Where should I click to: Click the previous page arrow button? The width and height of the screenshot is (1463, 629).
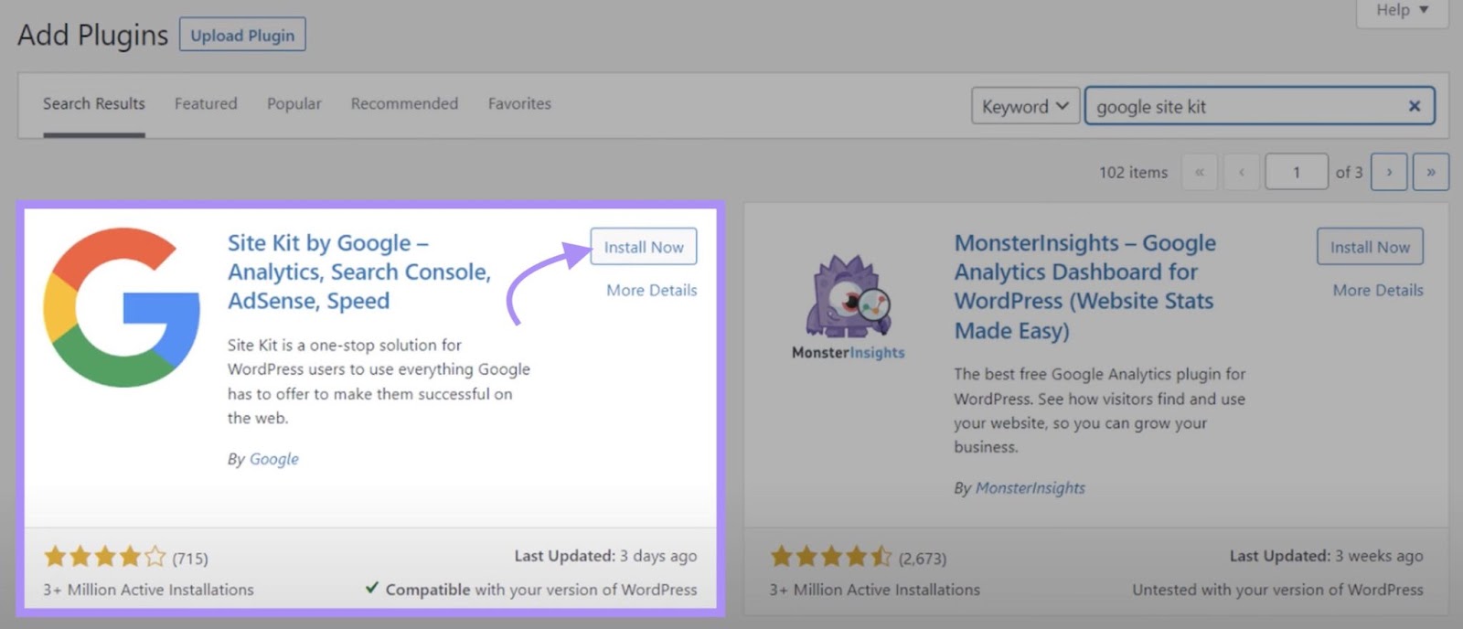tap(1241, 172)
